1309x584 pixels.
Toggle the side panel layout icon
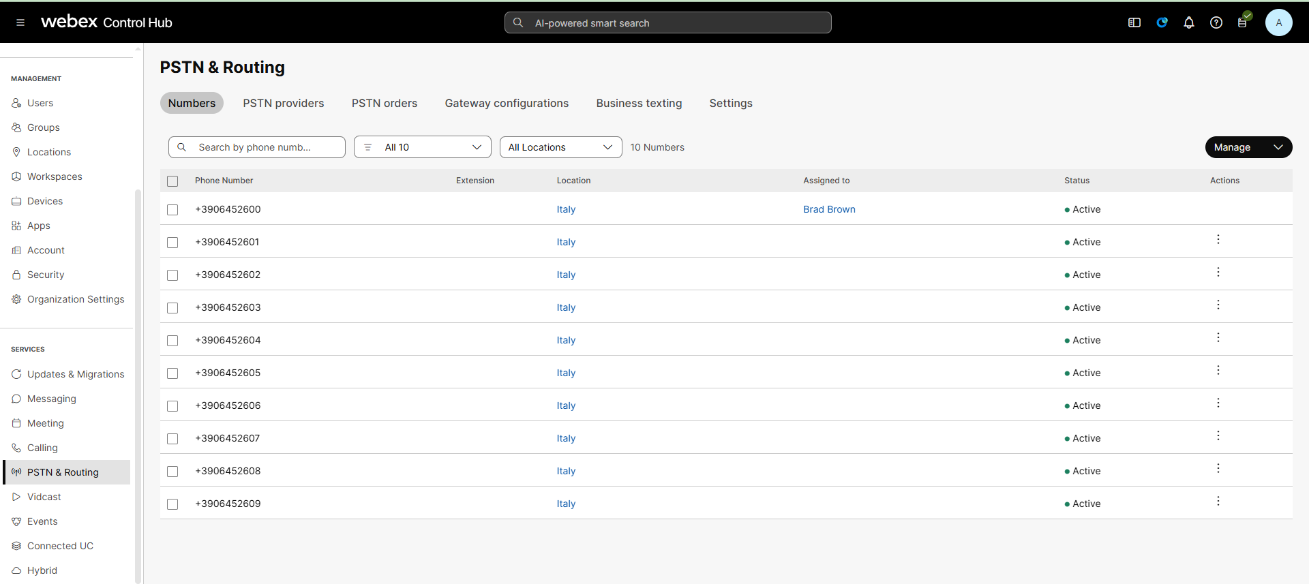(1134, 22)
